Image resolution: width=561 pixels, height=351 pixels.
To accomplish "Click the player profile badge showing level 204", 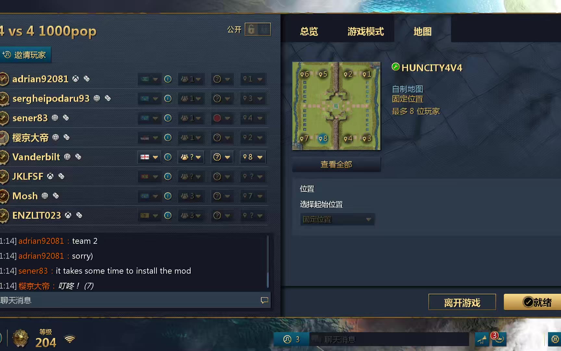I will point(20,338).
